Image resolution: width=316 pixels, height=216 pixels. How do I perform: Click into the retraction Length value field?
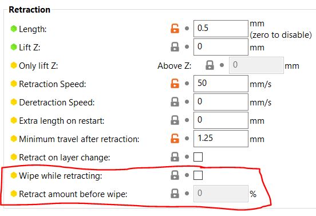coord(220,29)
